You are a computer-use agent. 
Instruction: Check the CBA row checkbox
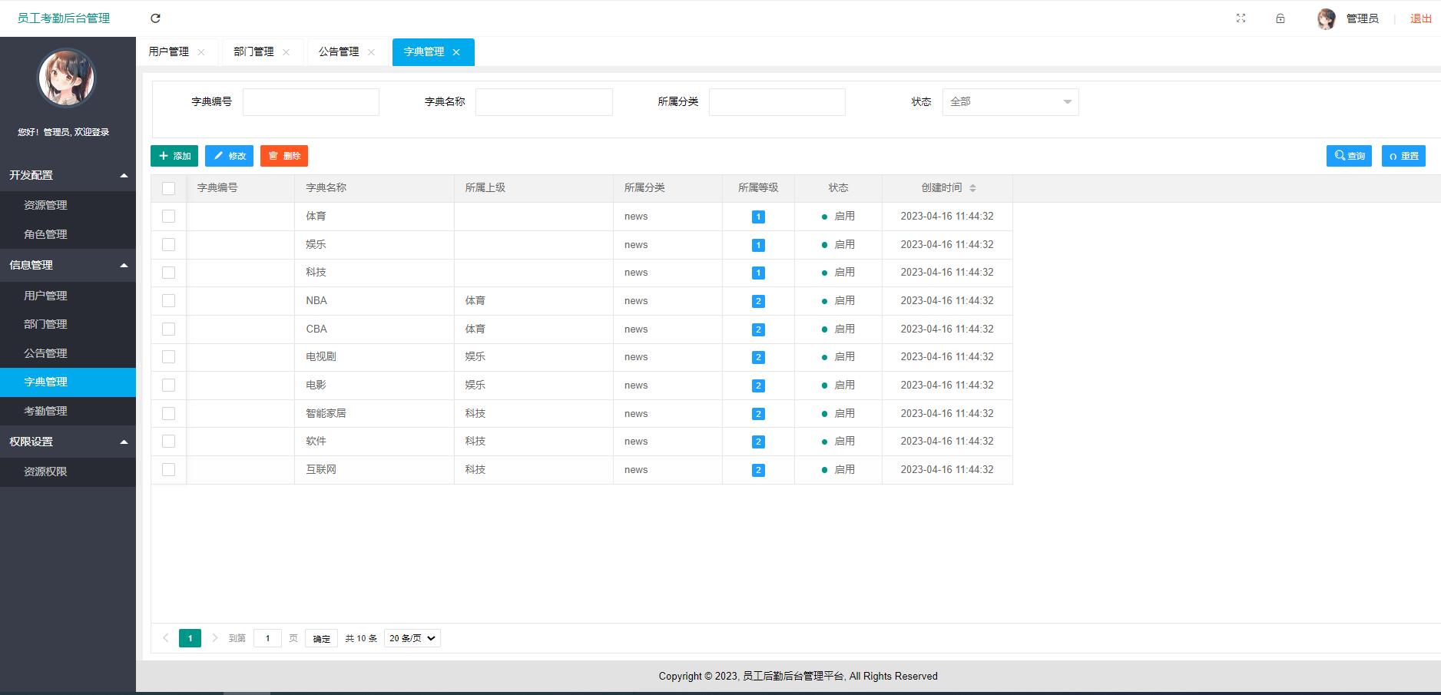pos(169,329)
